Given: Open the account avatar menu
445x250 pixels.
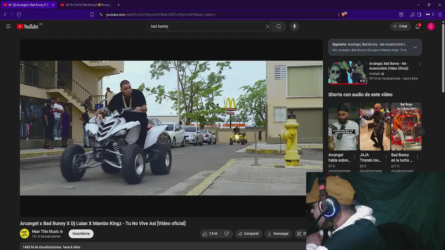Looking at the screenshot, I should pyautogui.click(x=431, y=26).
